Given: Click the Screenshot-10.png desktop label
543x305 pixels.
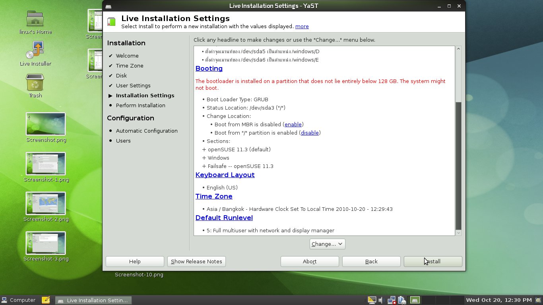Looking at the screenshot, I should point(139,274).
